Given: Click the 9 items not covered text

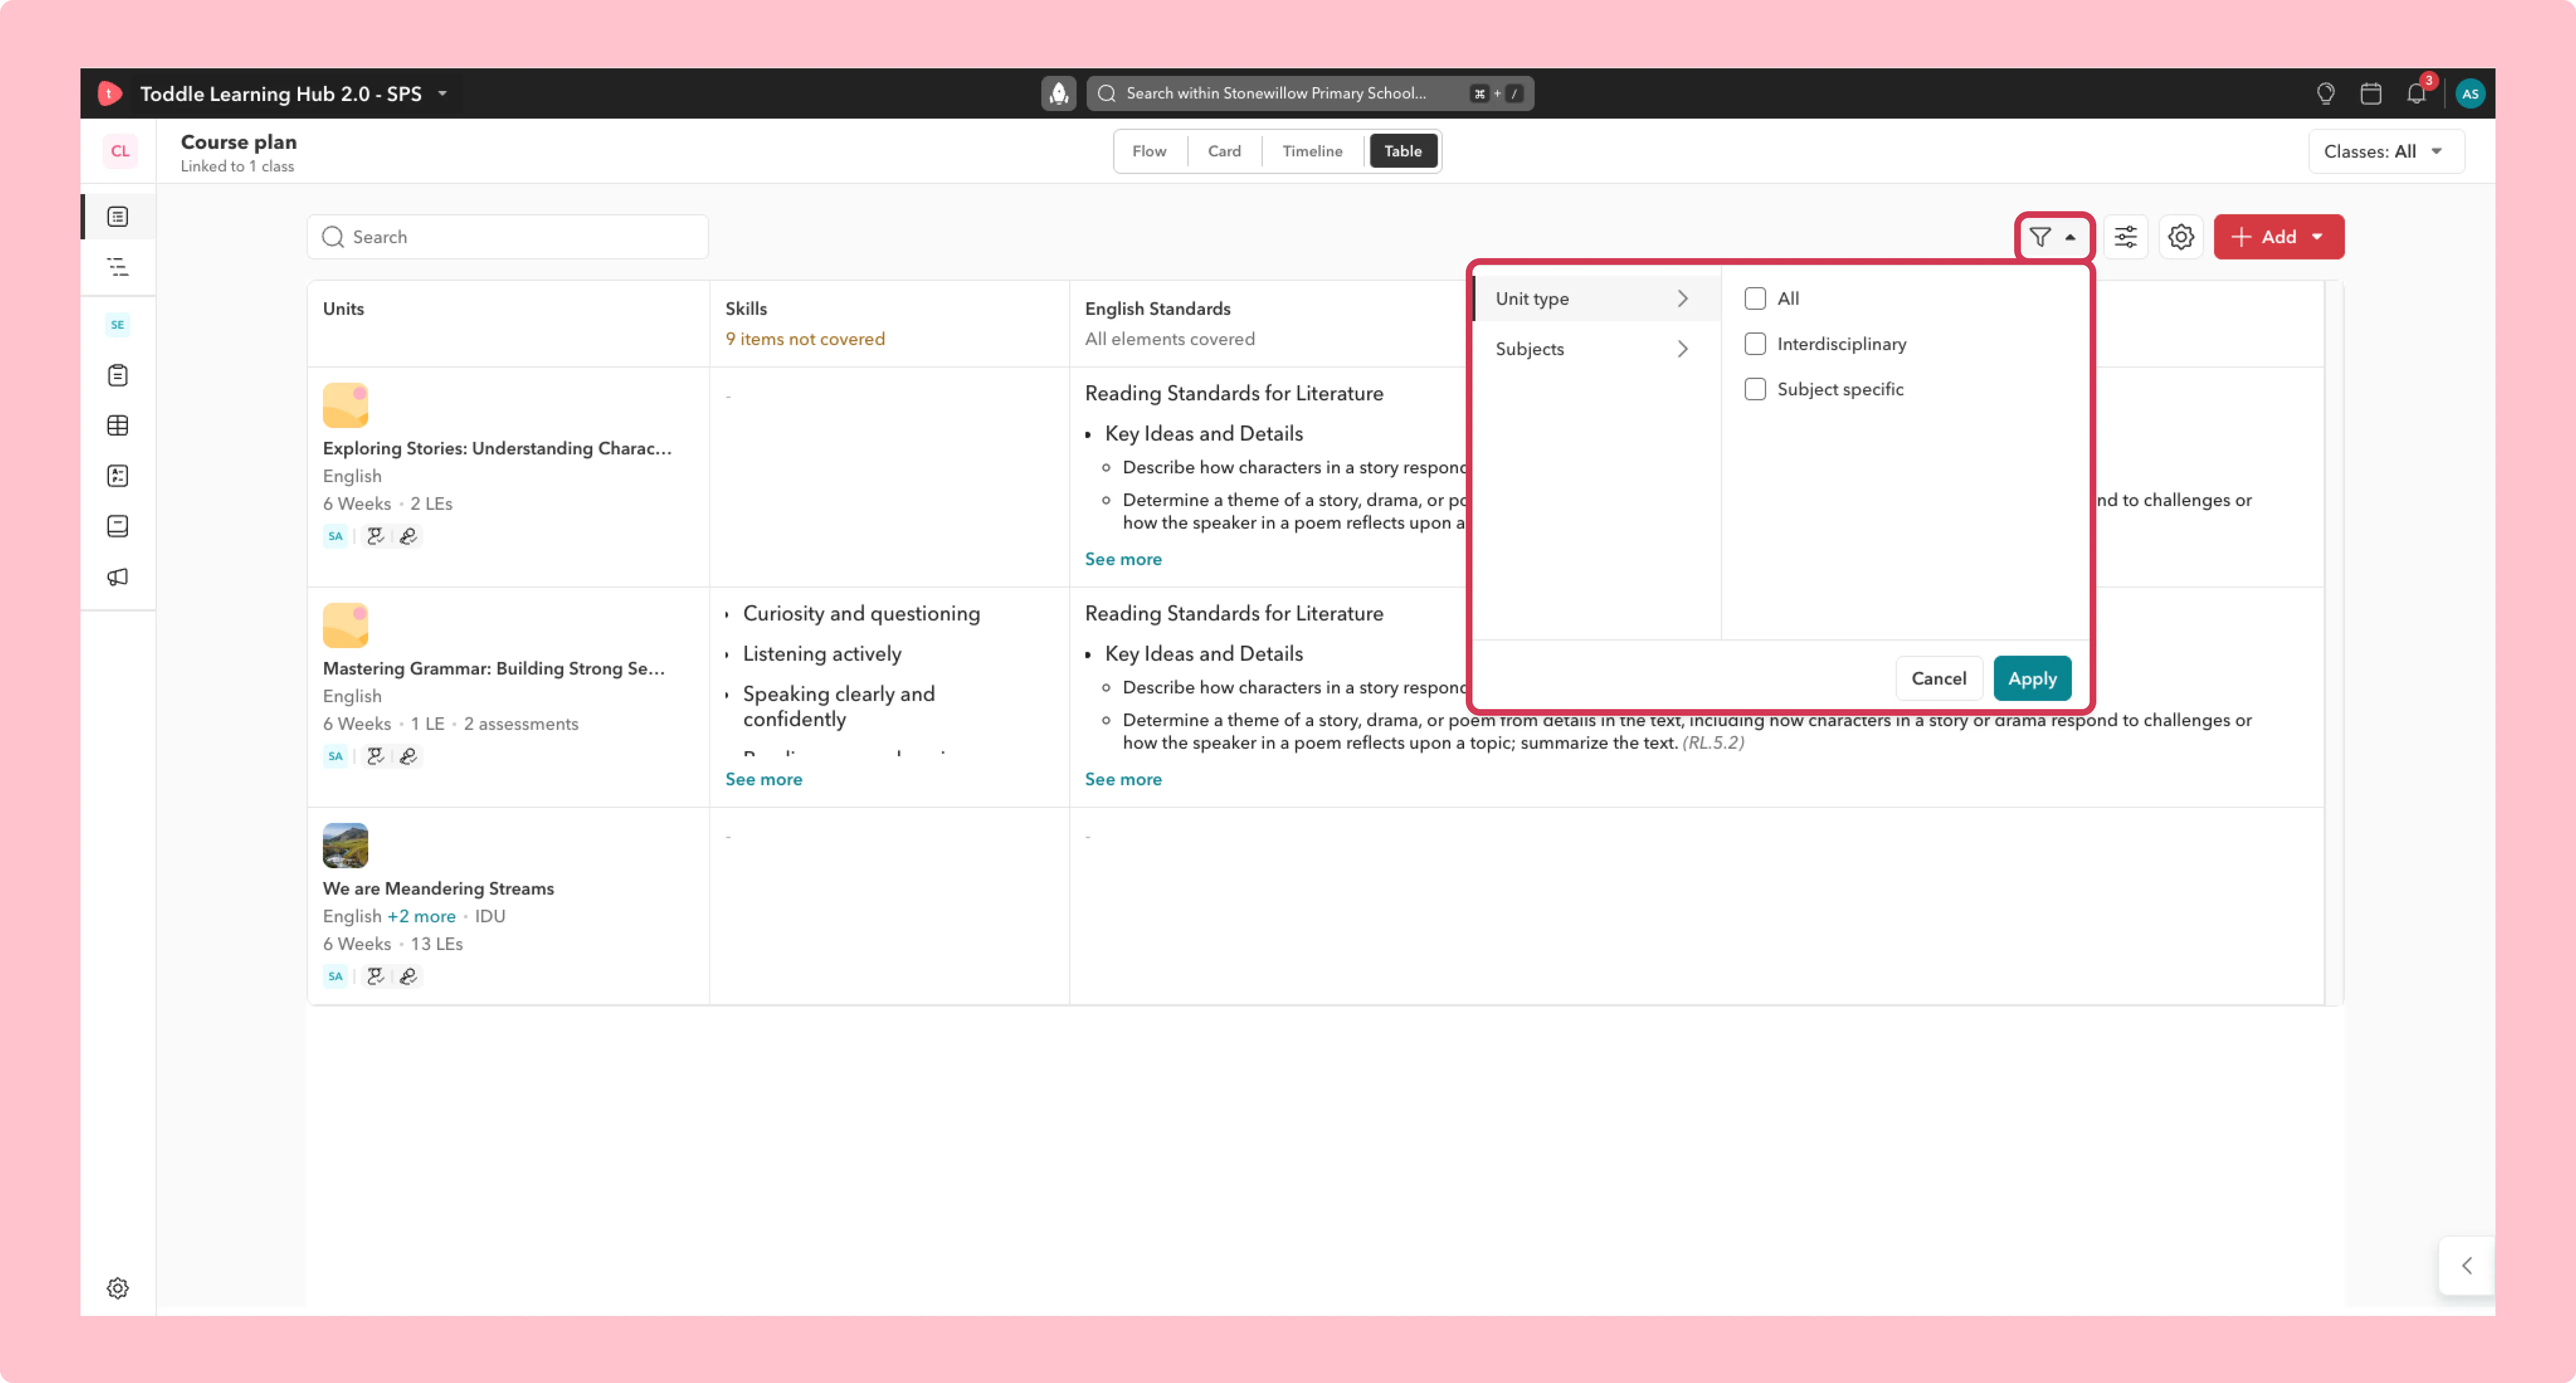Looking at the screenshot, I should 805,339.
